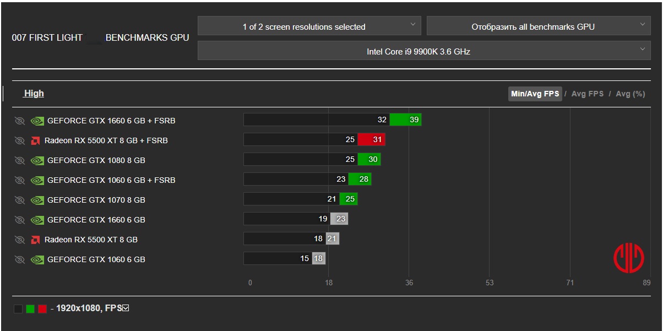Open the all benchmarks GPU display dropdown
The image size is (663, 331).
pos(539,26)
